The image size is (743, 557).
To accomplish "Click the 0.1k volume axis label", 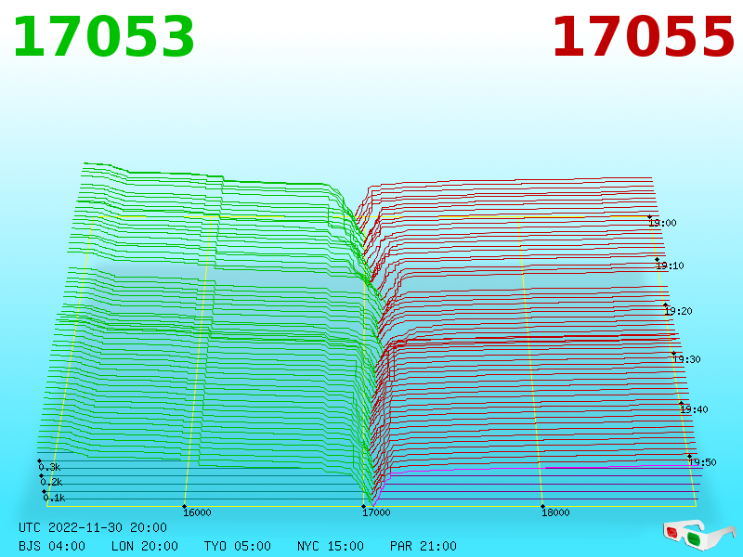I will tap(54, 498).
